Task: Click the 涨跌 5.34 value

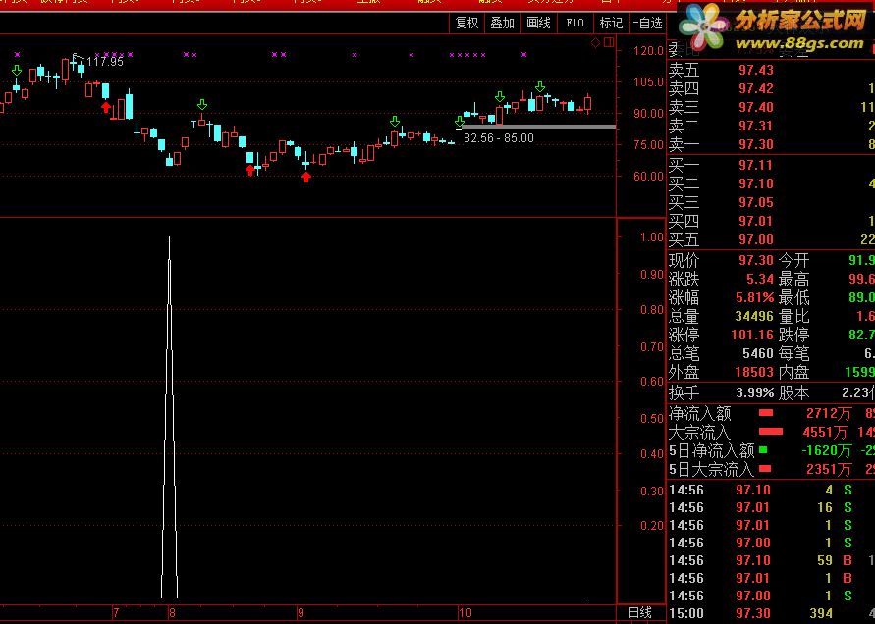Action: [760, 279]
